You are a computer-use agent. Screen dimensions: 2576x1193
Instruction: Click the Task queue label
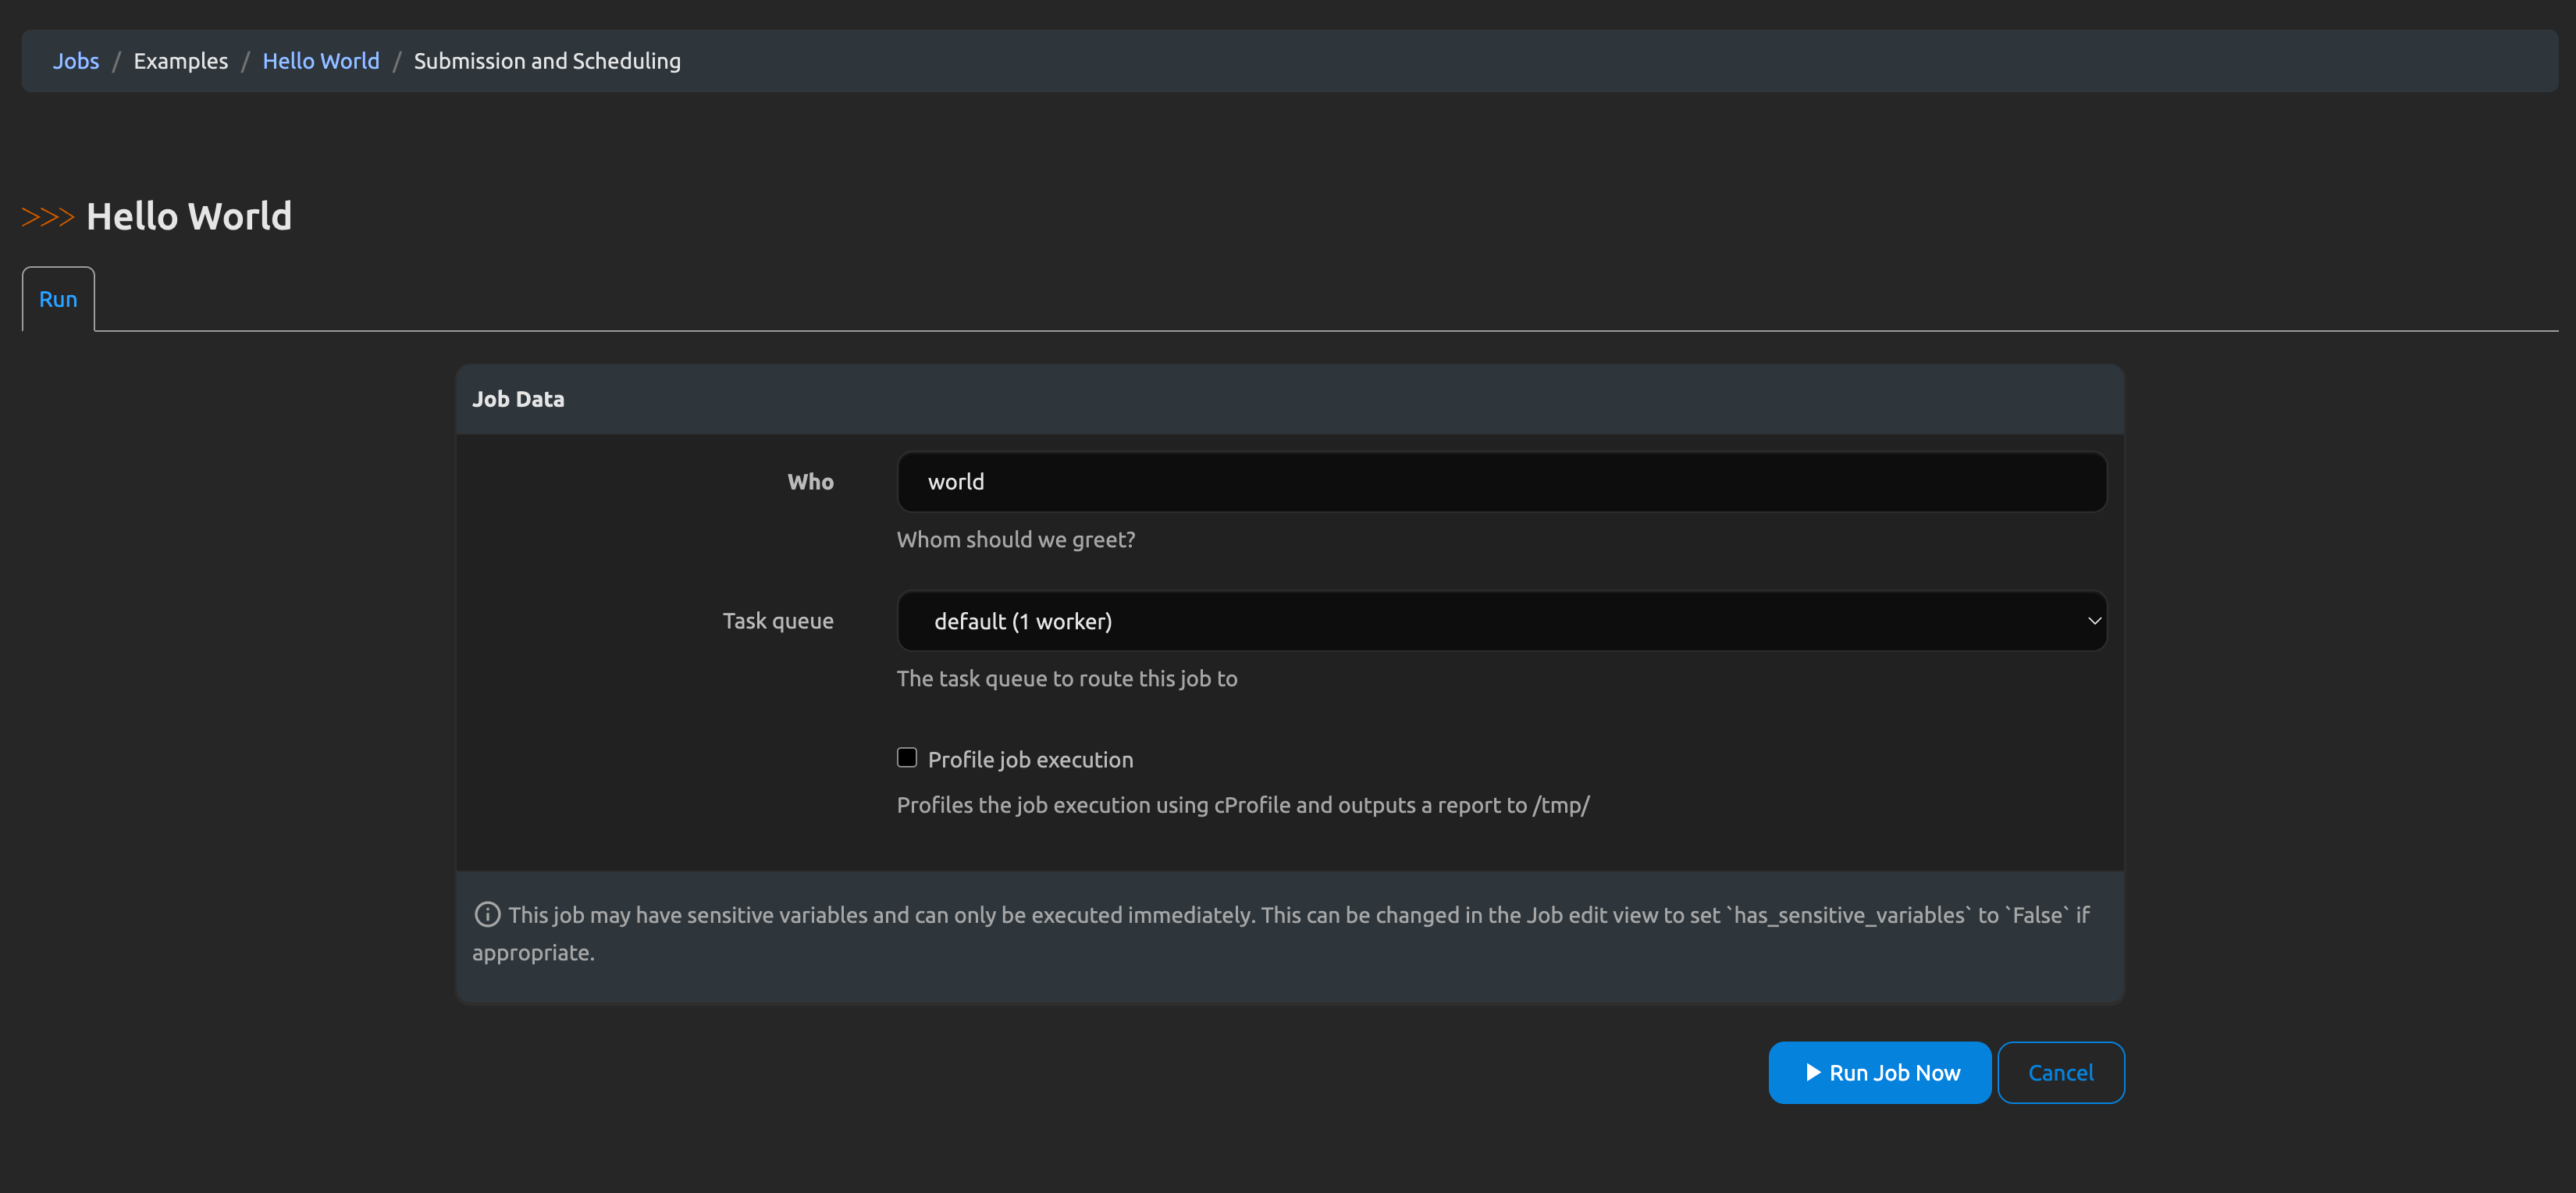point(777,621)
